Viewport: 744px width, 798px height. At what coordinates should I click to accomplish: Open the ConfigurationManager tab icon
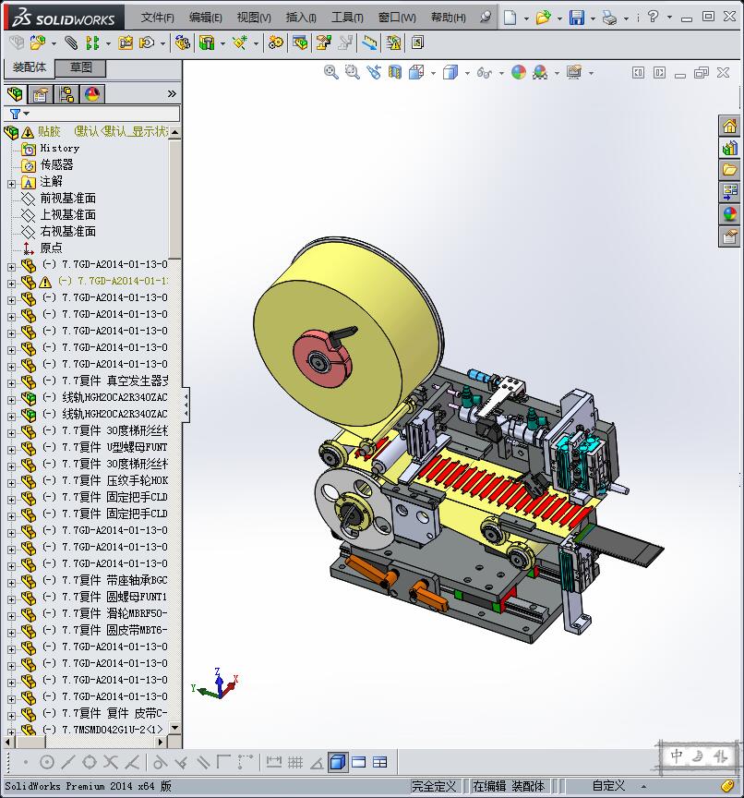pos(66,94)
